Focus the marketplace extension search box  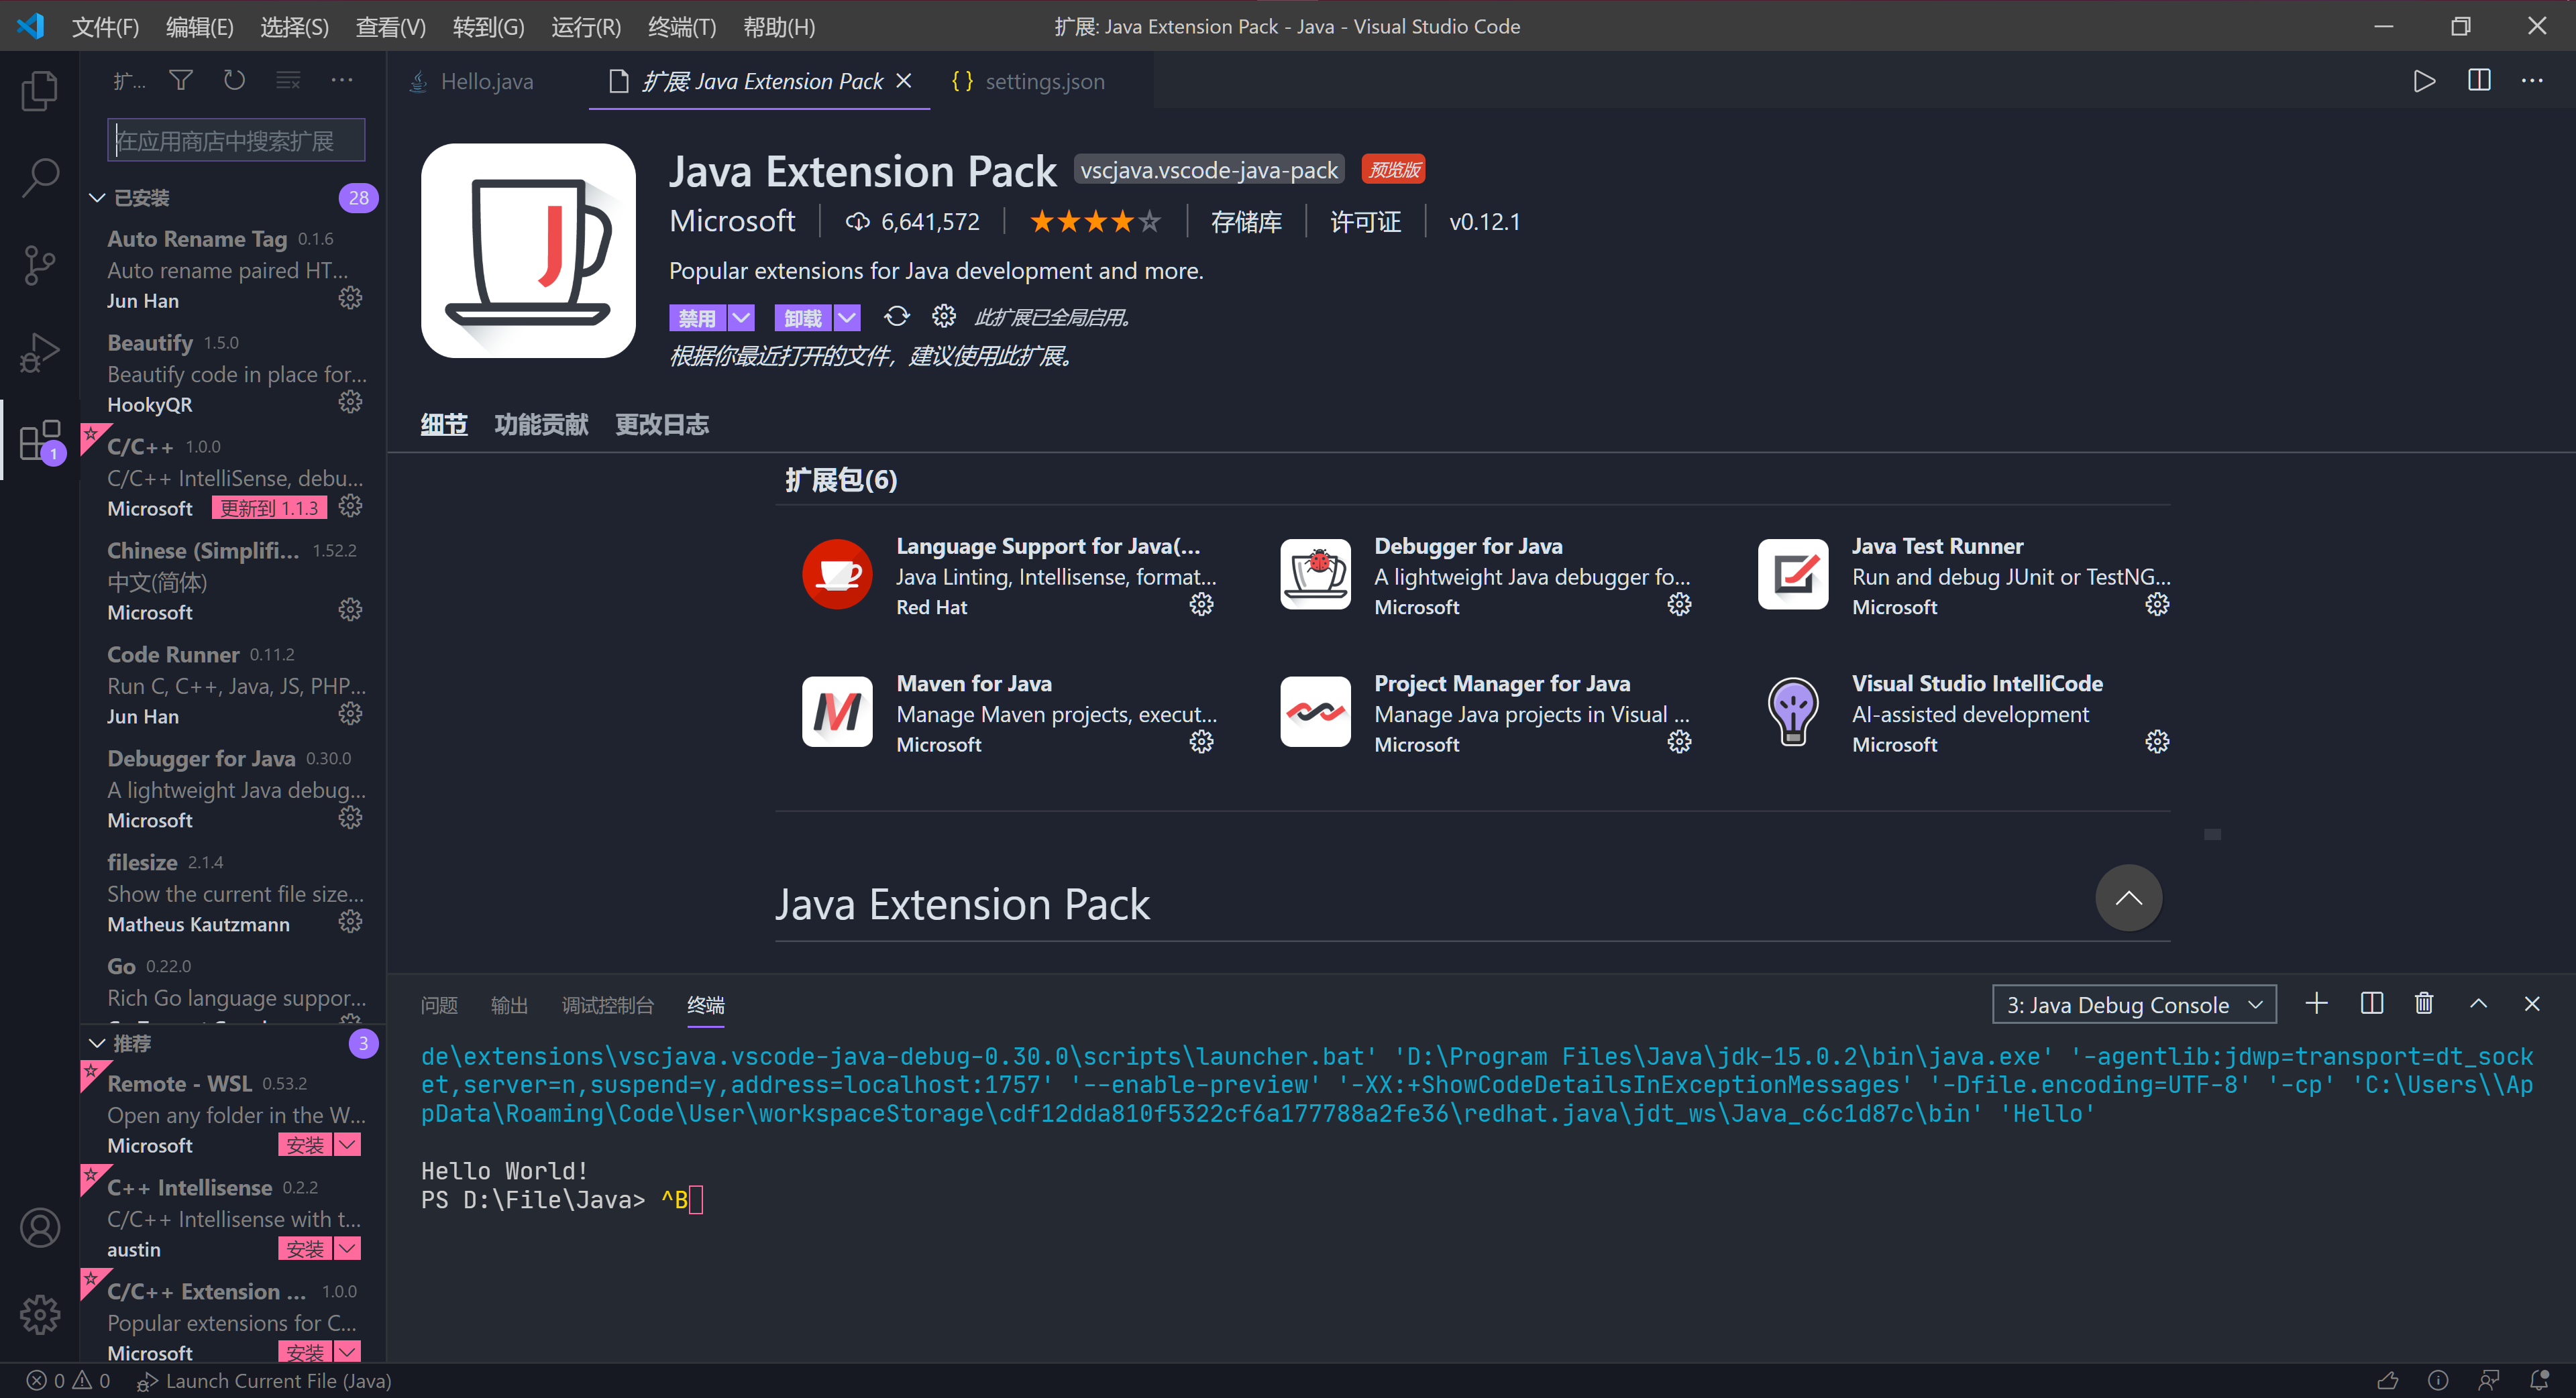[236, 140]
